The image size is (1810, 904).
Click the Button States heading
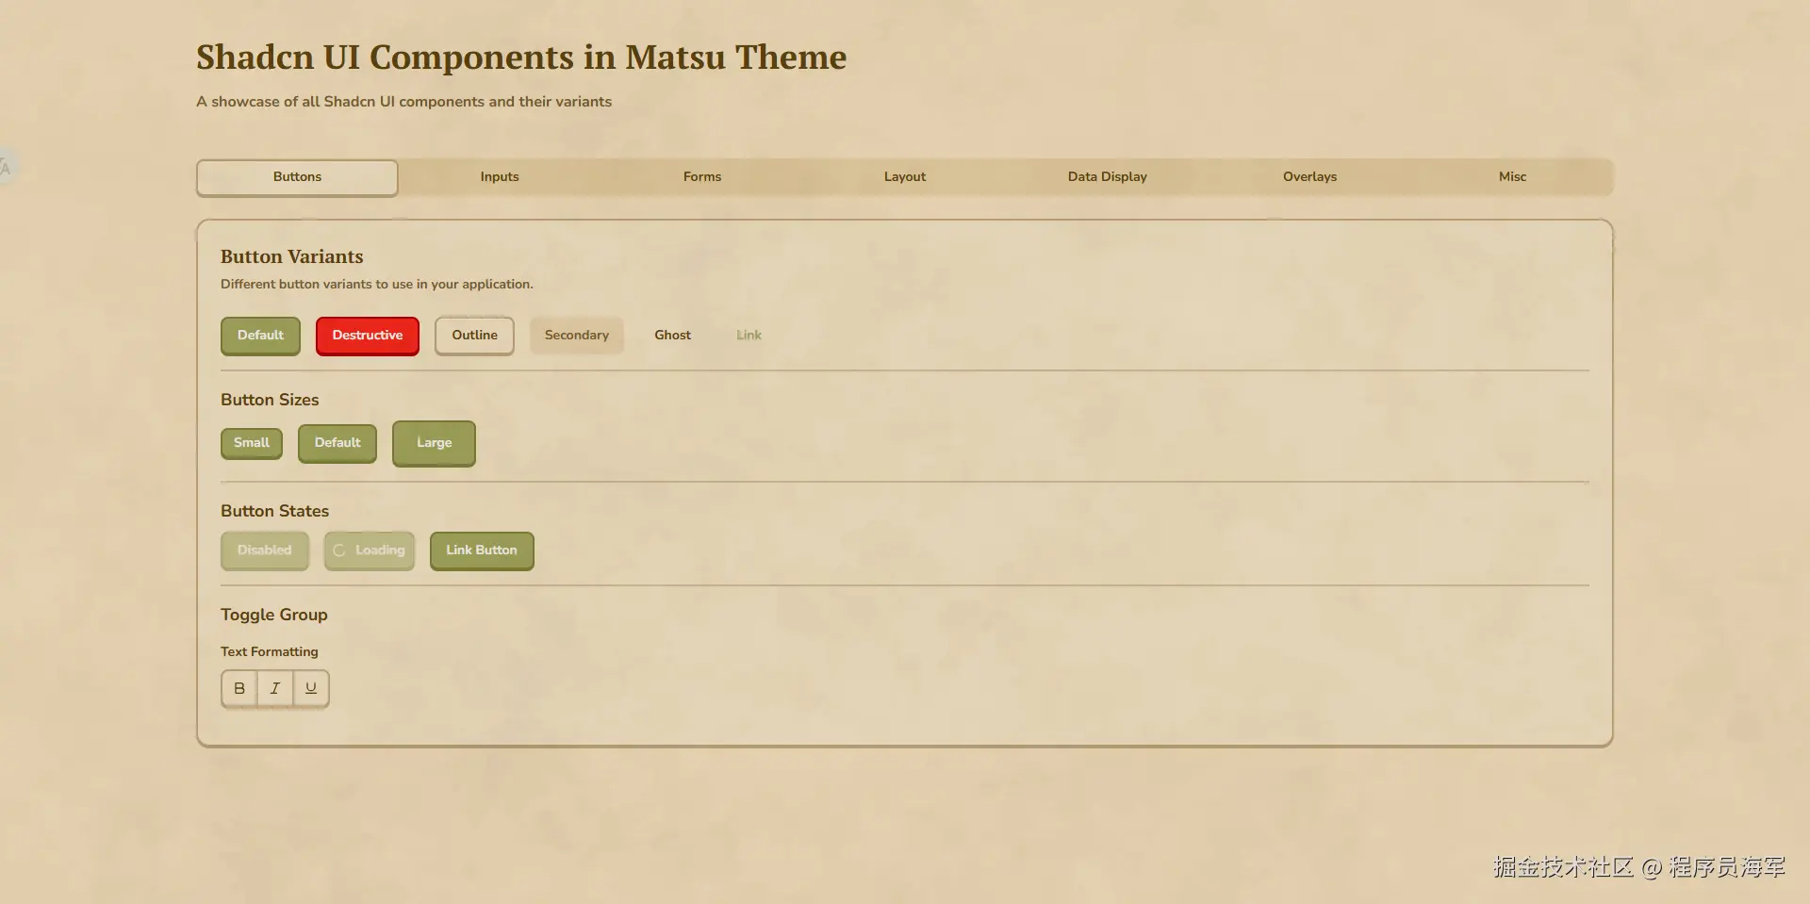click(275, 511)
